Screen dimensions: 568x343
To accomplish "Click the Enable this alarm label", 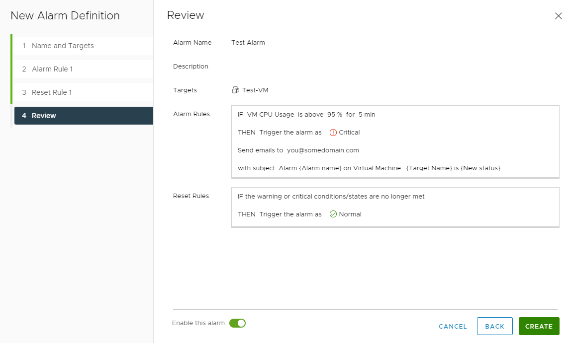I will [x=198, y=323].
